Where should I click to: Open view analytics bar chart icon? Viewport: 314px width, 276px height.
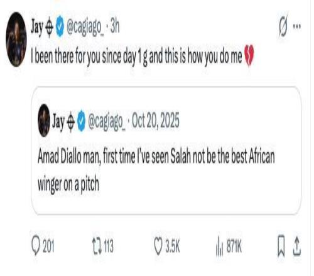click(219, 246)
